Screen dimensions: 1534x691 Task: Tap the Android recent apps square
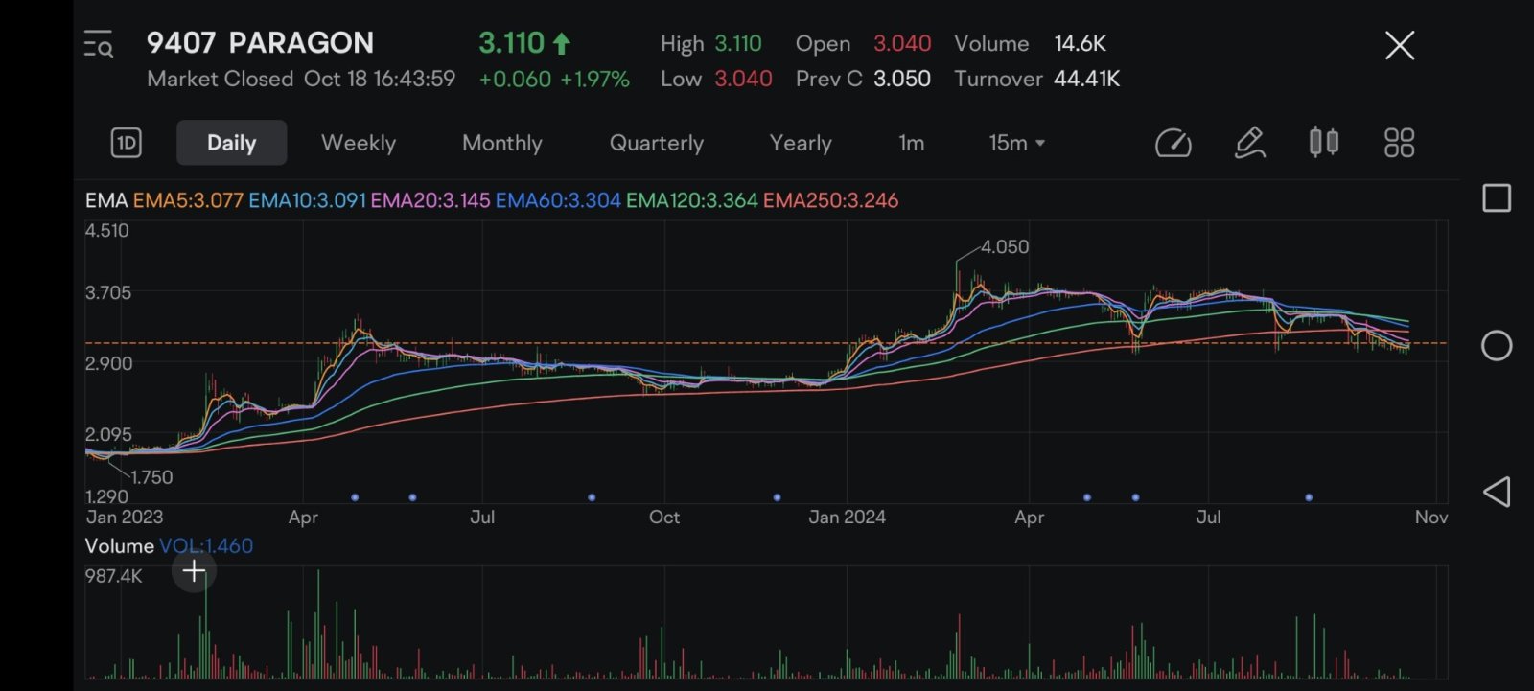[x=1497, y=198]
